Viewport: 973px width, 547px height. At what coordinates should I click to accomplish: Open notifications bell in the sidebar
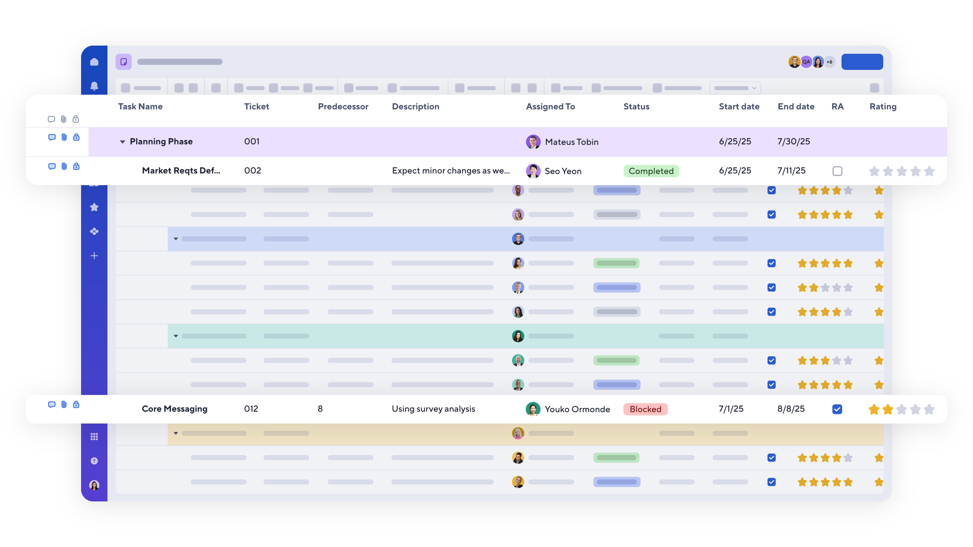coord(94,86)
